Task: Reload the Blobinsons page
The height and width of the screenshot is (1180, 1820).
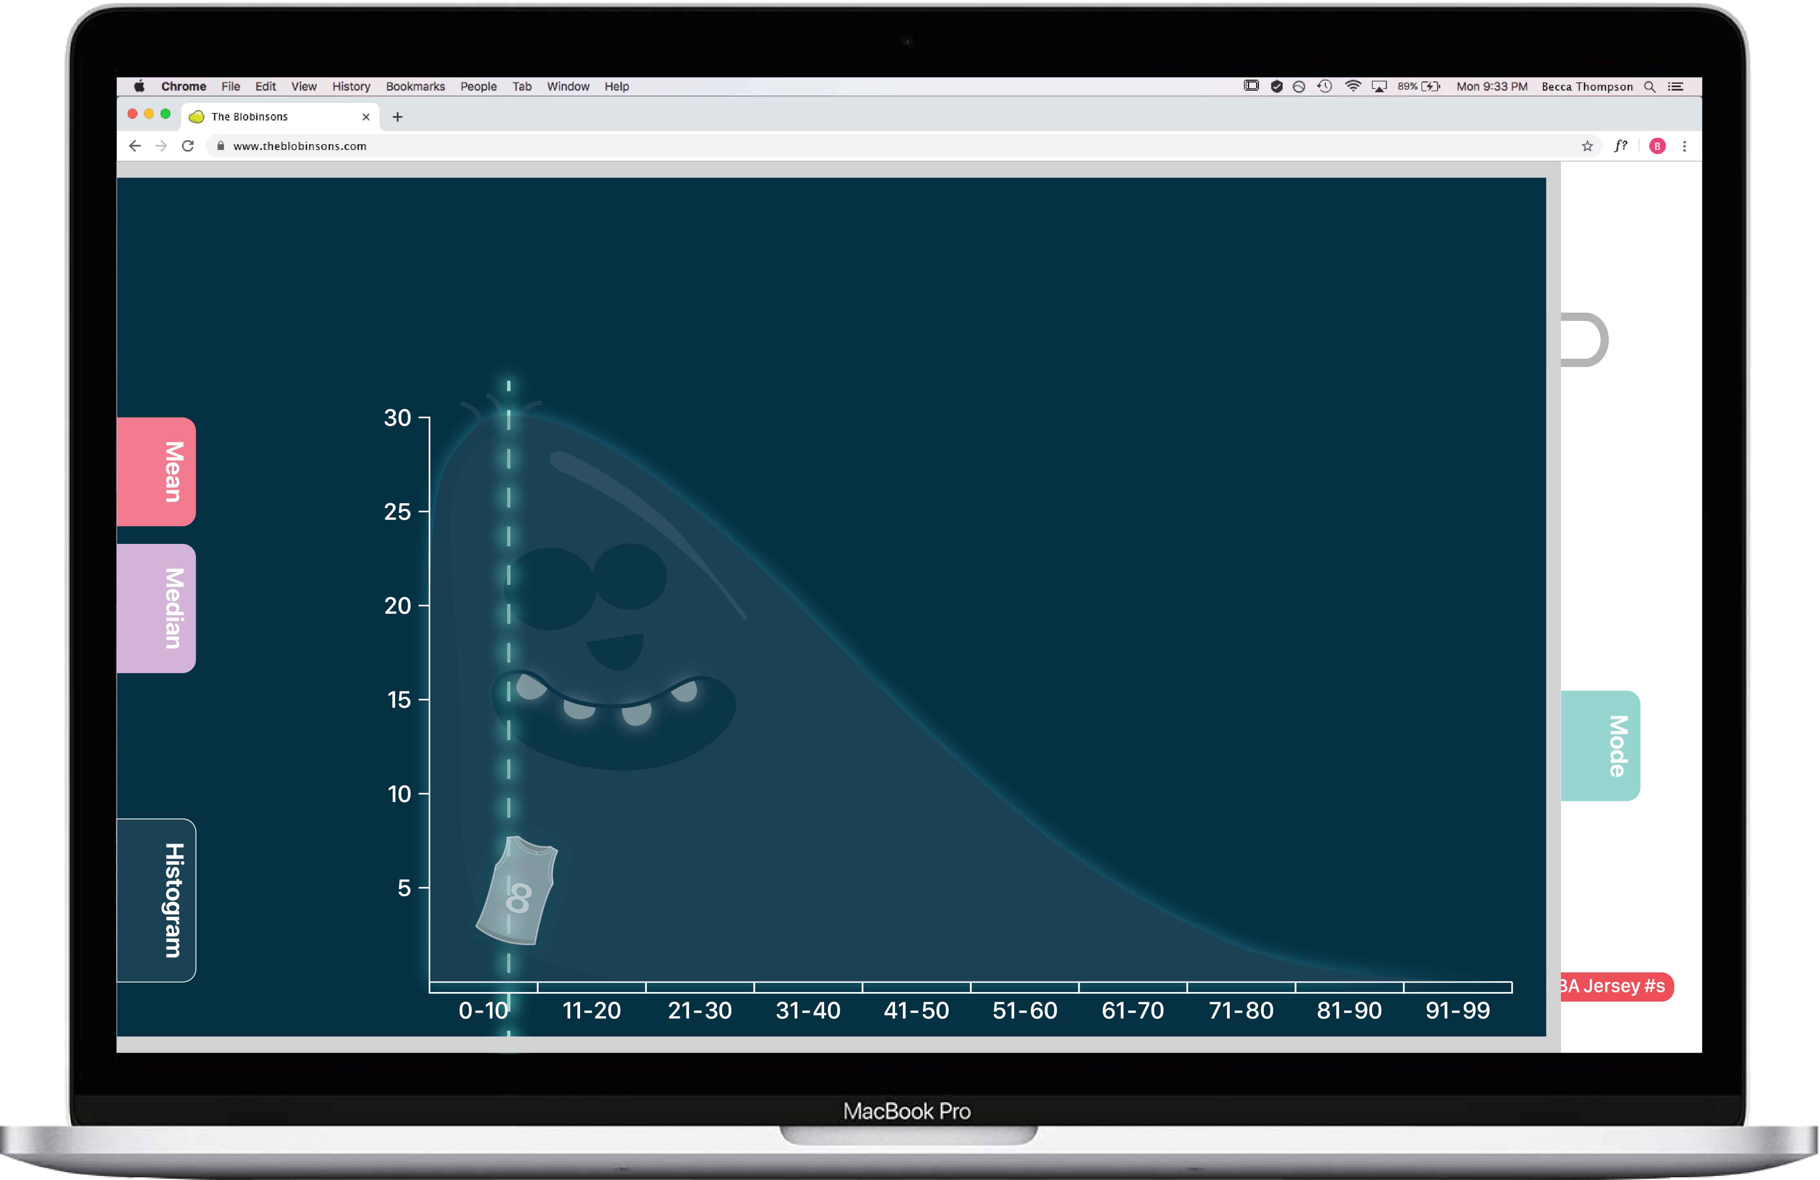Action: (x=187, y=146)
